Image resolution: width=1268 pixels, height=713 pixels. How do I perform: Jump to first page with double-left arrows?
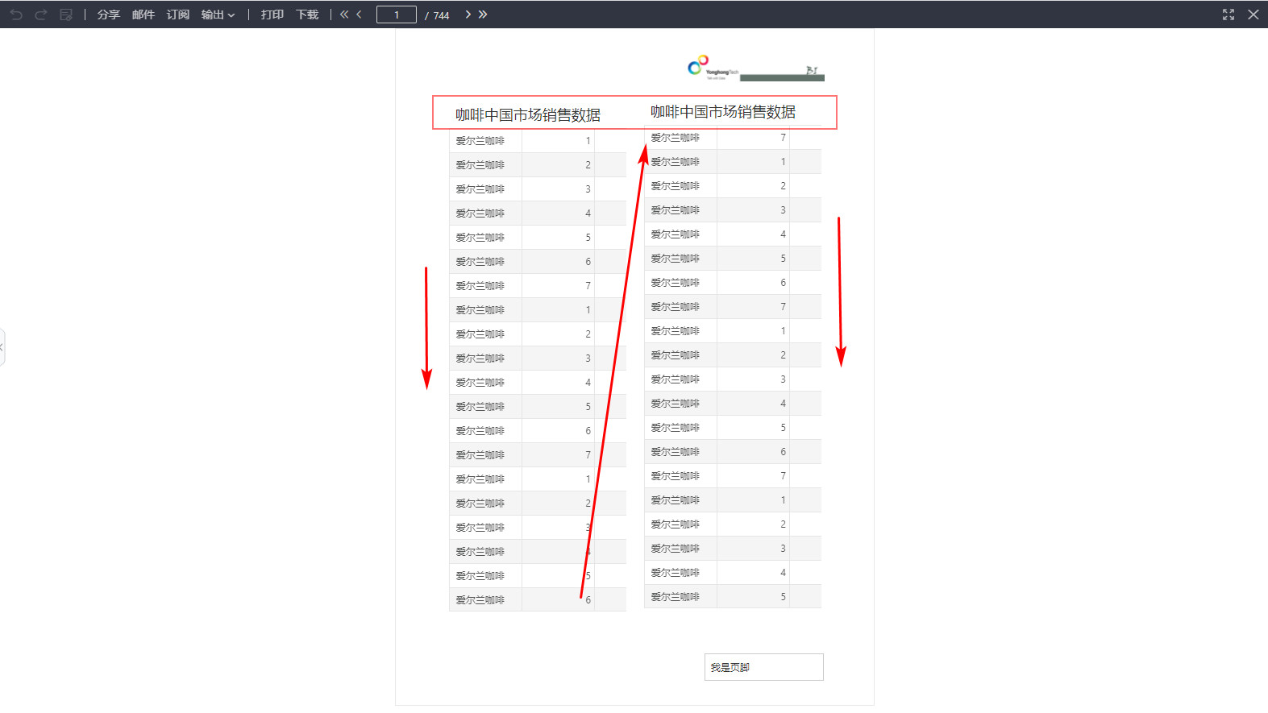point(344,15)
